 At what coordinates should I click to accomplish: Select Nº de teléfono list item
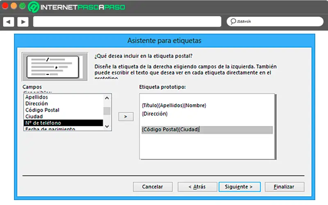pos(64,123)
